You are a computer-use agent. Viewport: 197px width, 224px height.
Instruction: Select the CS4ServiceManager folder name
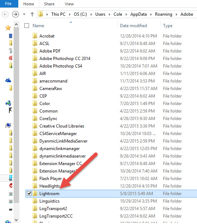pos(58,134)
